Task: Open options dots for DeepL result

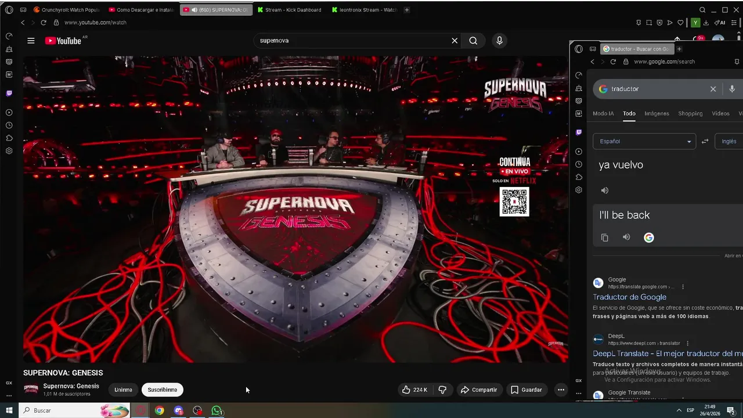Action: [687, 343]
